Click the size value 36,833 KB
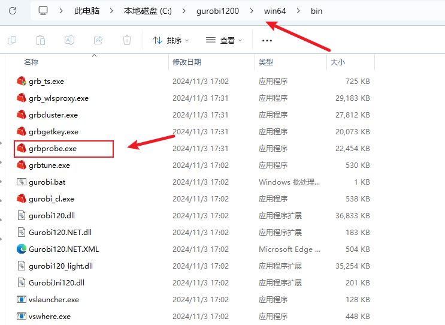Image resolution: width=445 pixels, height=325 pixels. coord(353,216)
